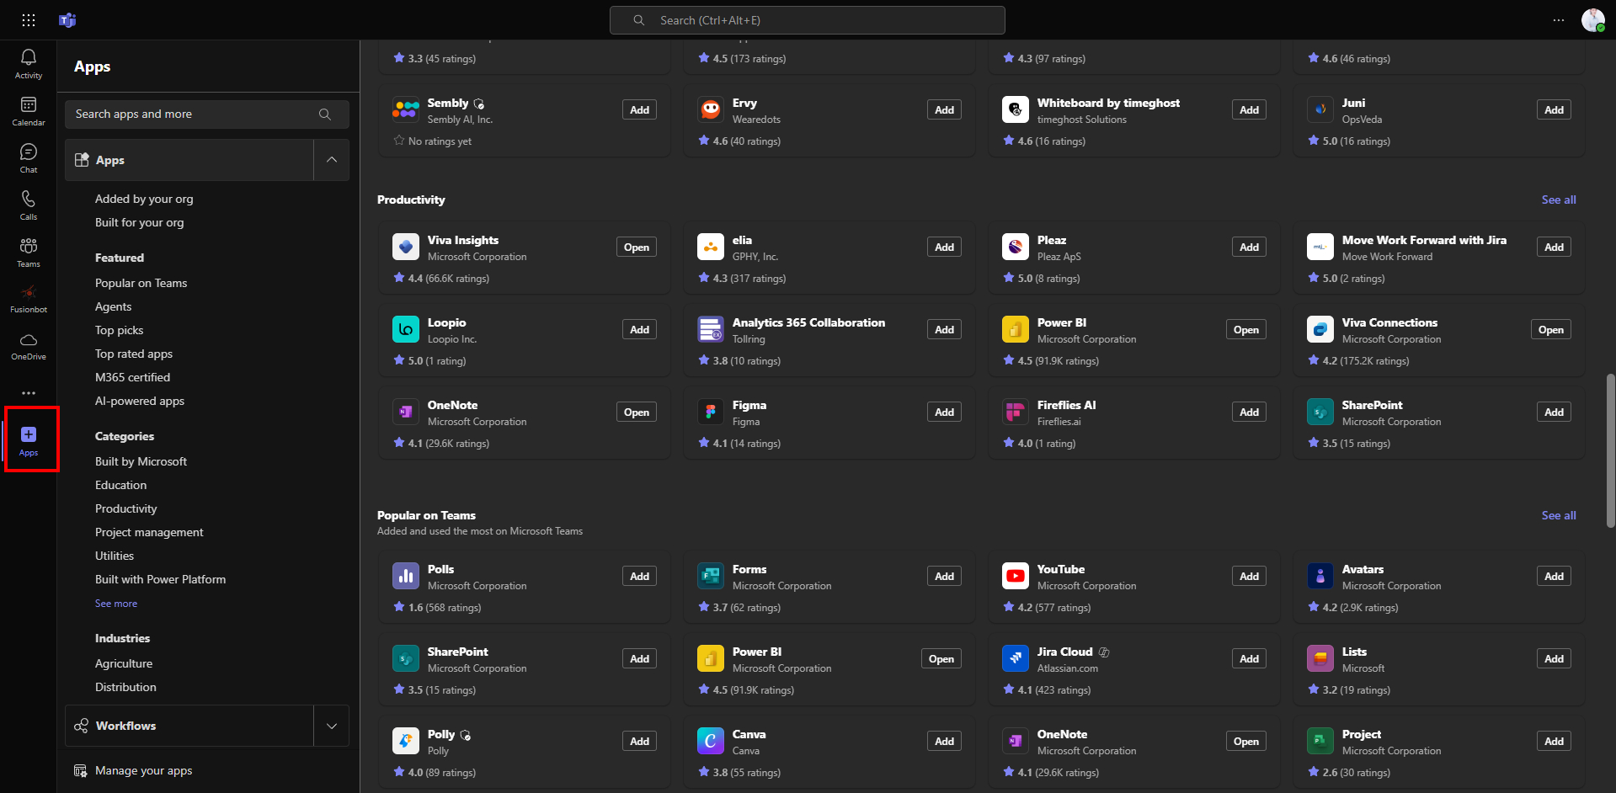Click the Loopio app icon
The width and height of the screenshot is (1616, 793).
coord(406,329)
